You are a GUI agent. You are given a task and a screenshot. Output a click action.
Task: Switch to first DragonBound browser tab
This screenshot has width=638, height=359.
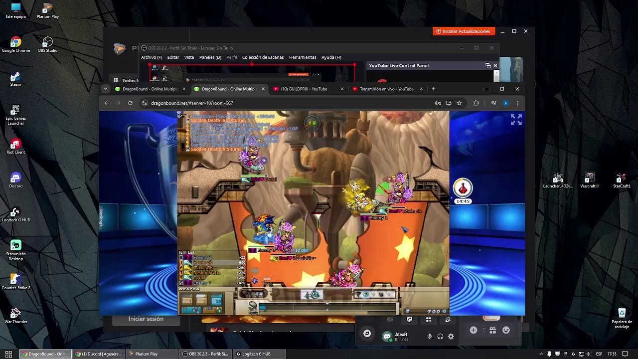coord(151,89)
